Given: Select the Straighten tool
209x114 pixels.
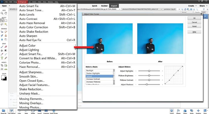Looking at the screenshot, I should pyautogui.click(x=6, y=69).
